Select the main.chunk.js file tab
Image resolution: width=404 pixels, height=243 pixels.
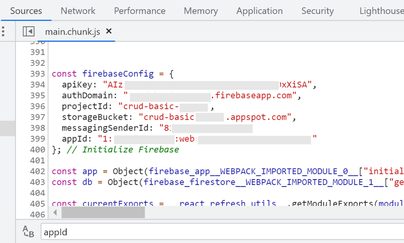click(x=72, y=32)
